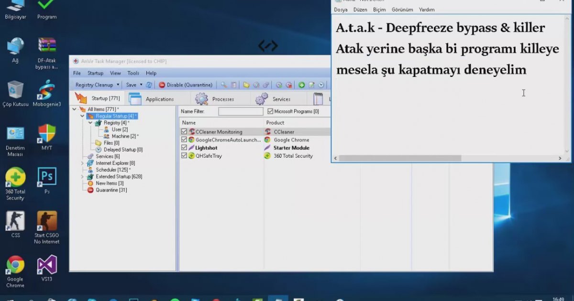Toggle the Microsoft Programs [0] checkbox
The width and height of the screenshot is (574, 301).
tap(270, 111)
